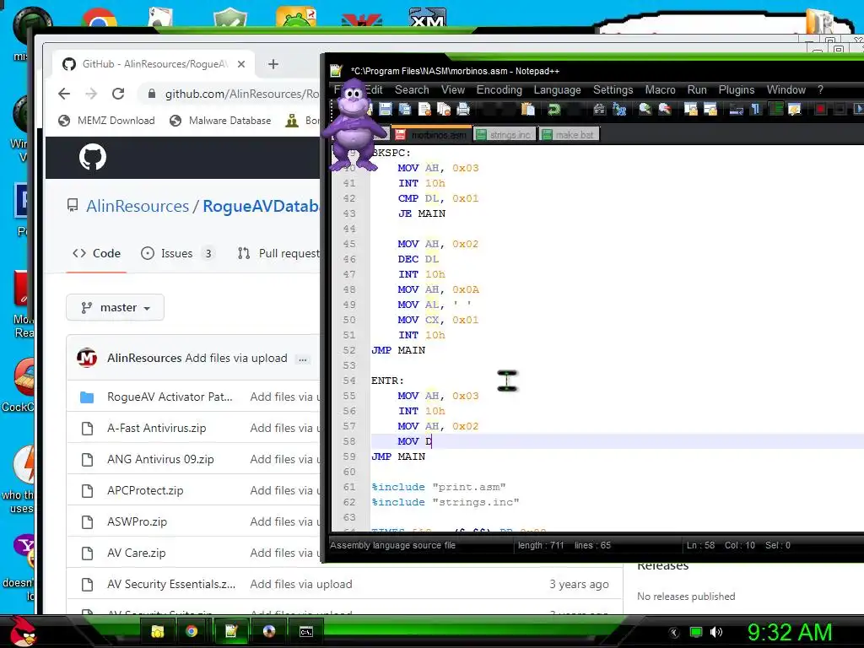Viewport: 864px width, 648px height.
Task: Click the GitHub octocat logo on page
Action: click(93, 157)
